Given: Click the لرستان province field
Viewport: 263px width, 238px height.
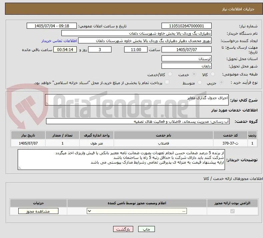Looking at the screenshot, I should pos(186,58).
